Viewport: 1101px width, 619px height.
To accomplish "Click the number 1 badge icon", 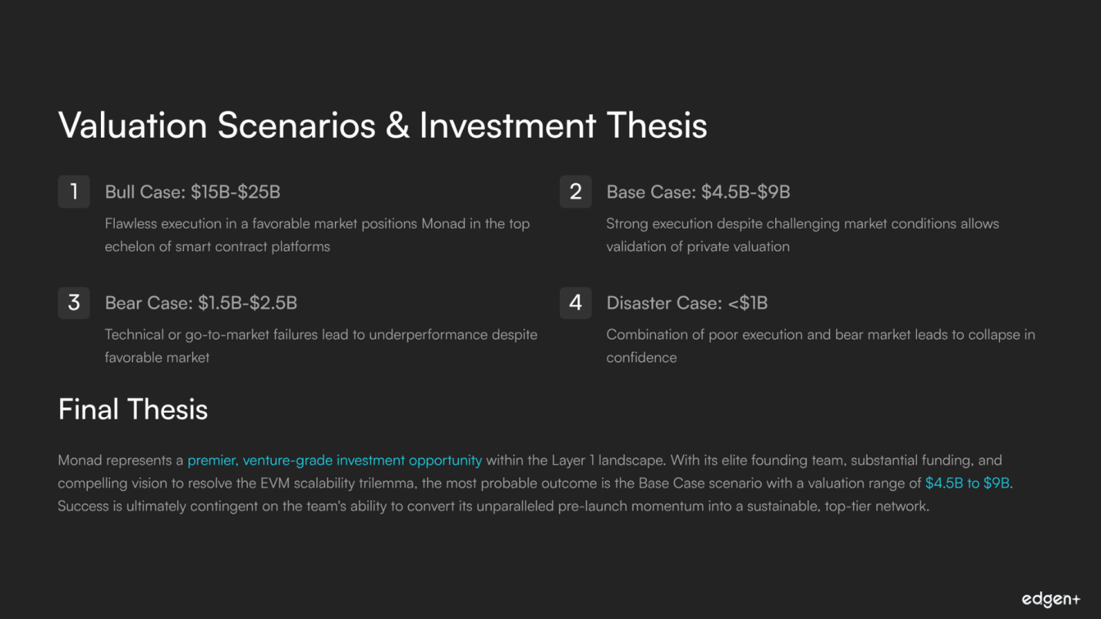I will (74, 192).
